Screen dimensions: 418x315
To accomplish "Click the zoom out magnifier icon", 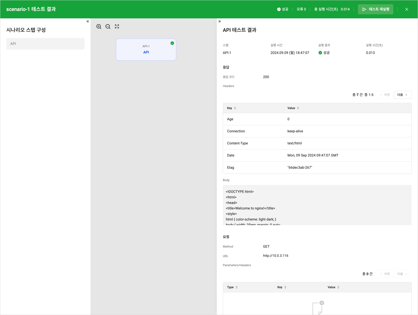I will 108,27.
